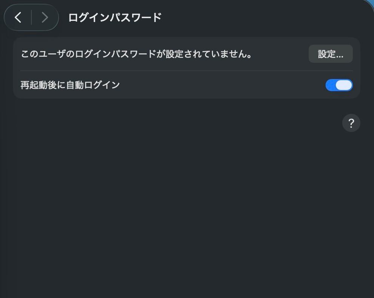Set a login password for this user

click(x=331, y=54)
